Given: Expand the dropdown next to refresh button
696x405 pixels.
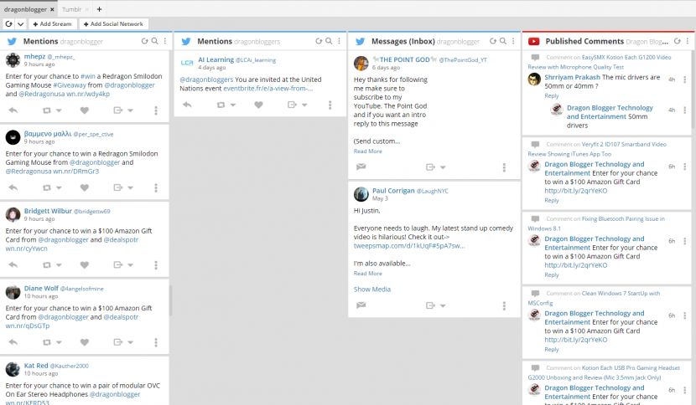Looking at the screenshot, I should tap(20, 24).
